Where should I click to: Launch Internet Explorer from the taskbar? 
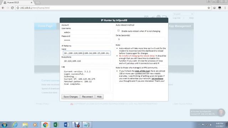[15, 125]
